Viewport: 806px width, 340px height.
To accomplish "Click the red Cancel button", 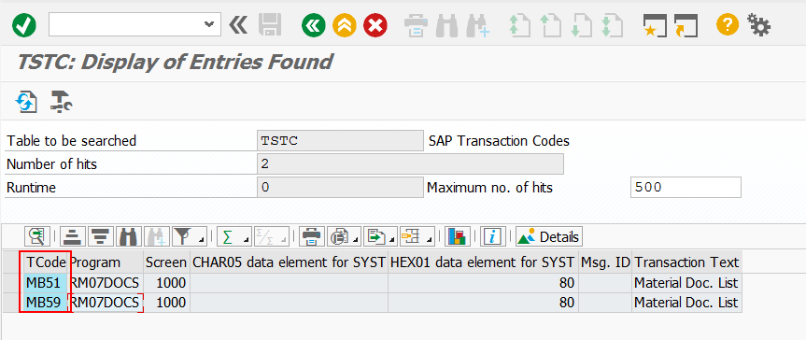I will pyautogui.click(x=375, y=24).
